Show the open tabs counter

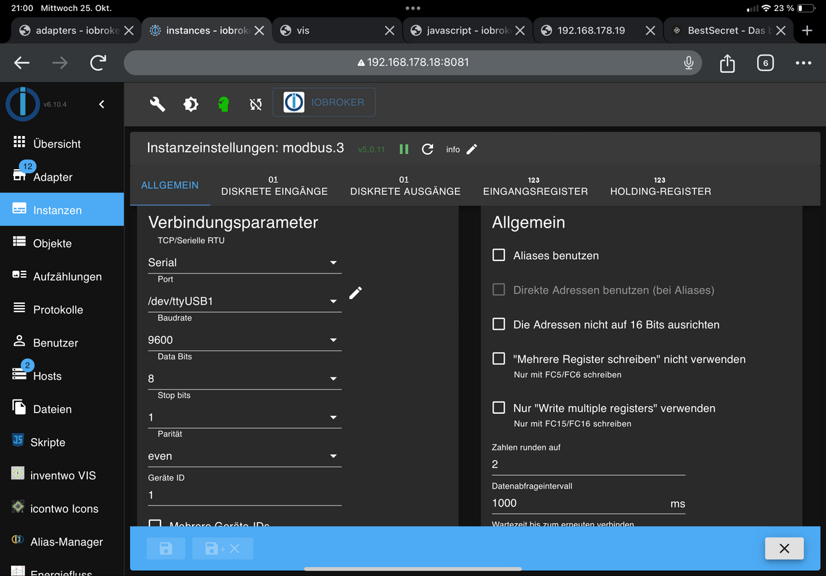tap(765, 63)
